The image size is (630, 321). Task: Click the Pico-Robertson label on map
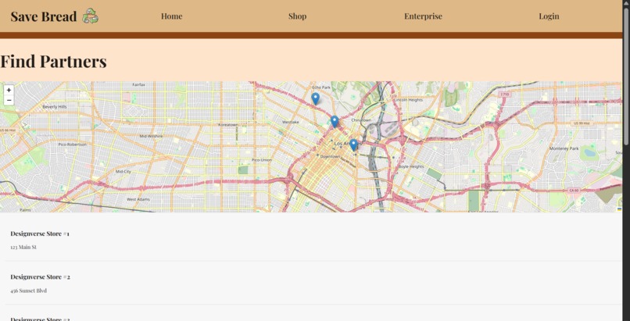73,144
